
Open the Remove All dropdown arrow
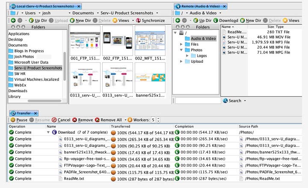[125, 120]
